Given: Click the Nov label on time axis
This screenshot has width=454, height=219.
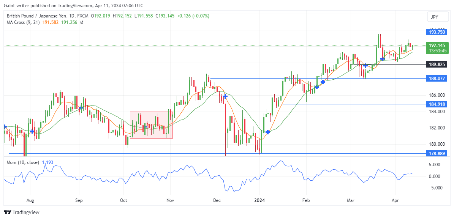Looking at the screenshot, I should pyautogui.click(x=171, y=200).
